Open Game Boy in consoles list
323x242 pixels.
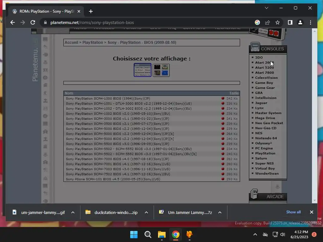pos(264,83)
